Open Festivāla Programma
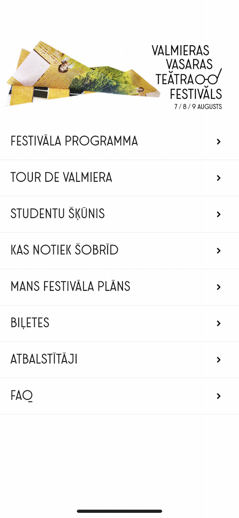239x518 pixels. coord(74,141)
